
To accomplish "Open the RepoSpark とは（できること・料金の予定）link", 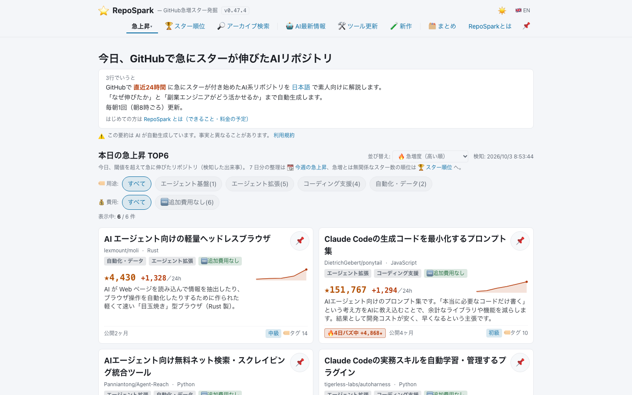I will [197, 119].
